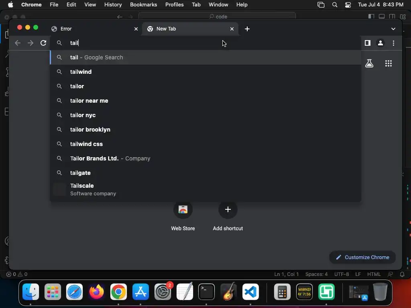Go forward using the Chrome forward arrow

[31, 43]
